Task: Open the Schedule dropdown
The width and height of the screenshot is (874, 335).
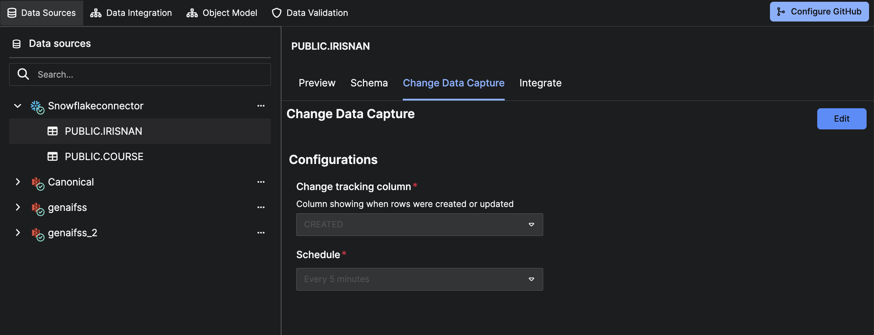Action: pyautogui.click(x=419, y=279)
